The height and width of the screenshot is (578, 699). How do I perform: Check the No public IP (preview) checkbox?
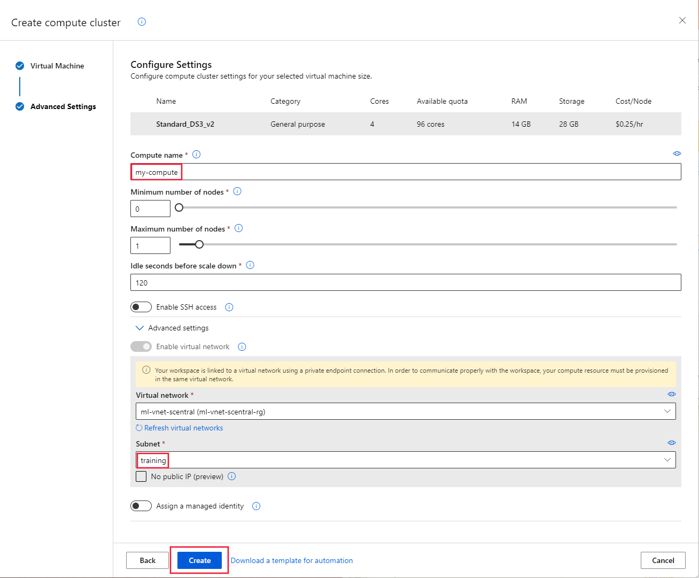[x=141, y=476]
